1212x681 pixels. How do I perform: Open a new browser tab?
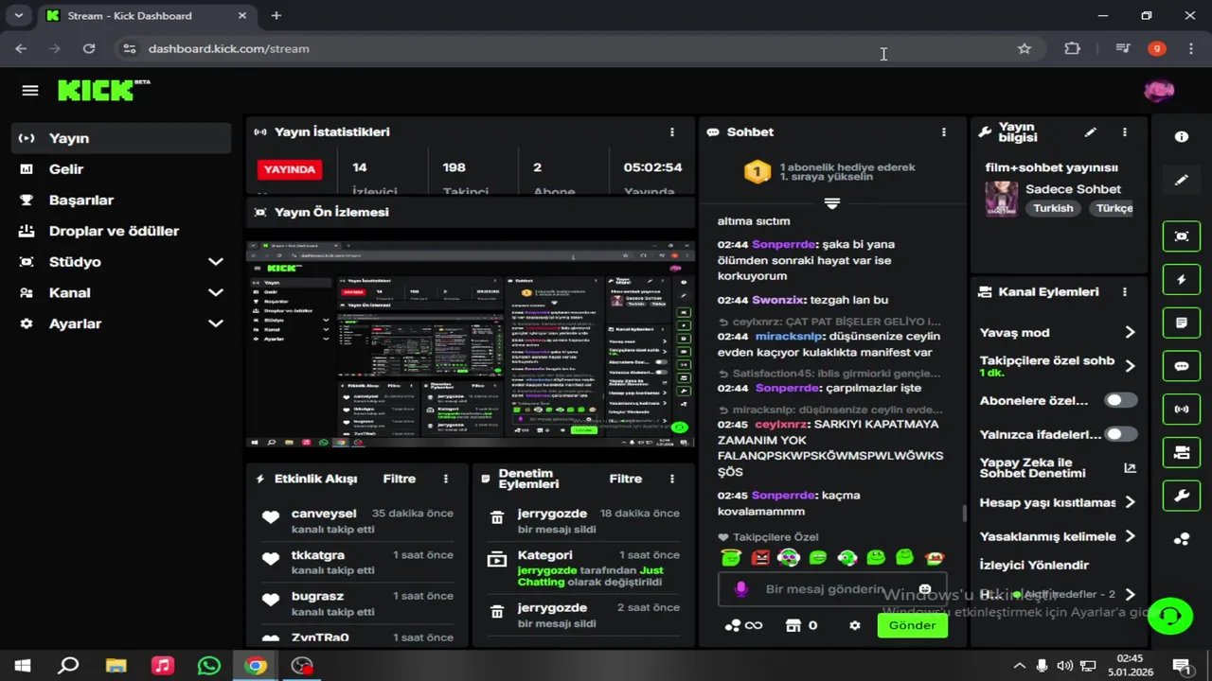click(x=276, y=16)
